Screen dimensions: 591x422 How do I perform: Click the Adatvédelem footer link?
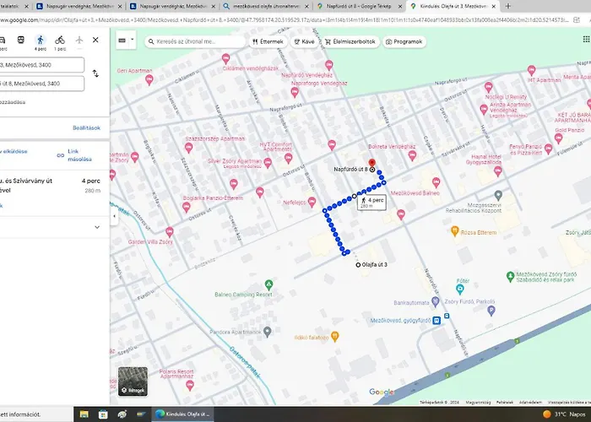[x=530, y=403]
